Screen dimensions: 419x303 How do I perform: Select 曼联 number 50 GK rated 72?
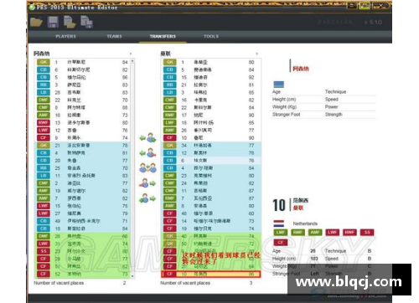pyautogui.click(x=211, y=244)
